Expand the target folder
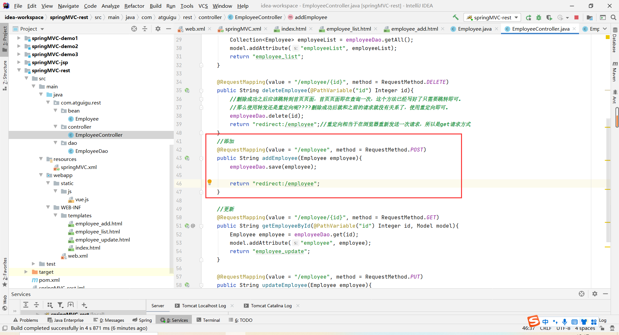 click(x=26, y=272)
